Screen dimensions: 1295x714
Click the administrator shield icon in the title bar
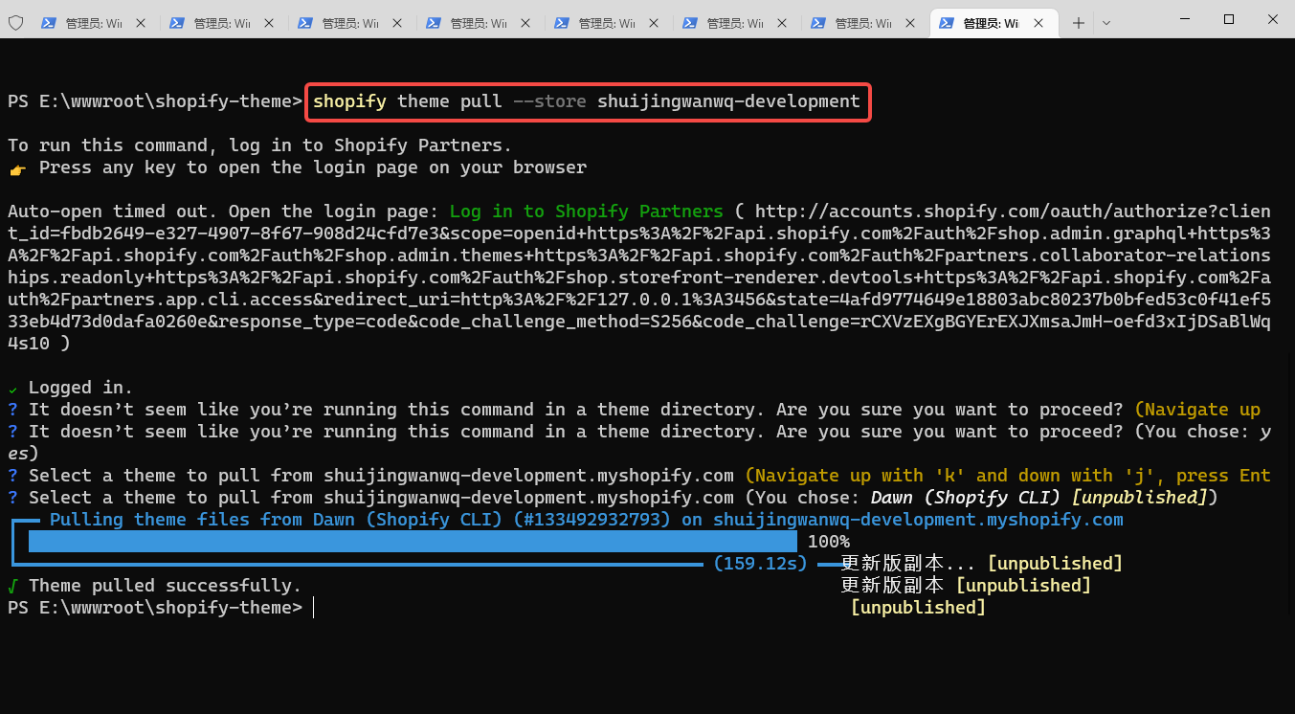click(x=15, y=23)
